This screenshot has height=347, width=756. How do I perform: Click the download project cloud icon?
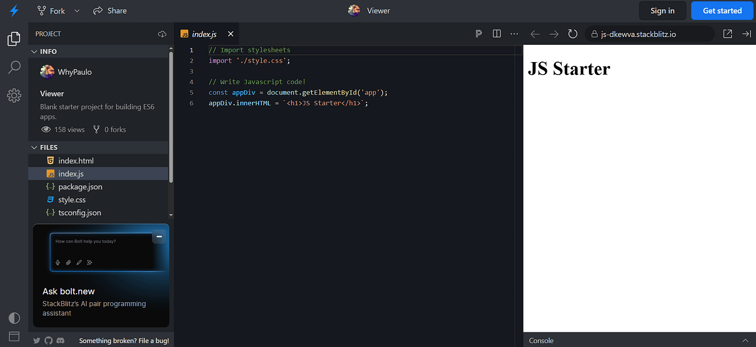coord(162,33)
